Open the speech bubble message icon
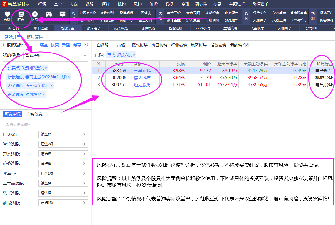 click(x=63, y=14)
